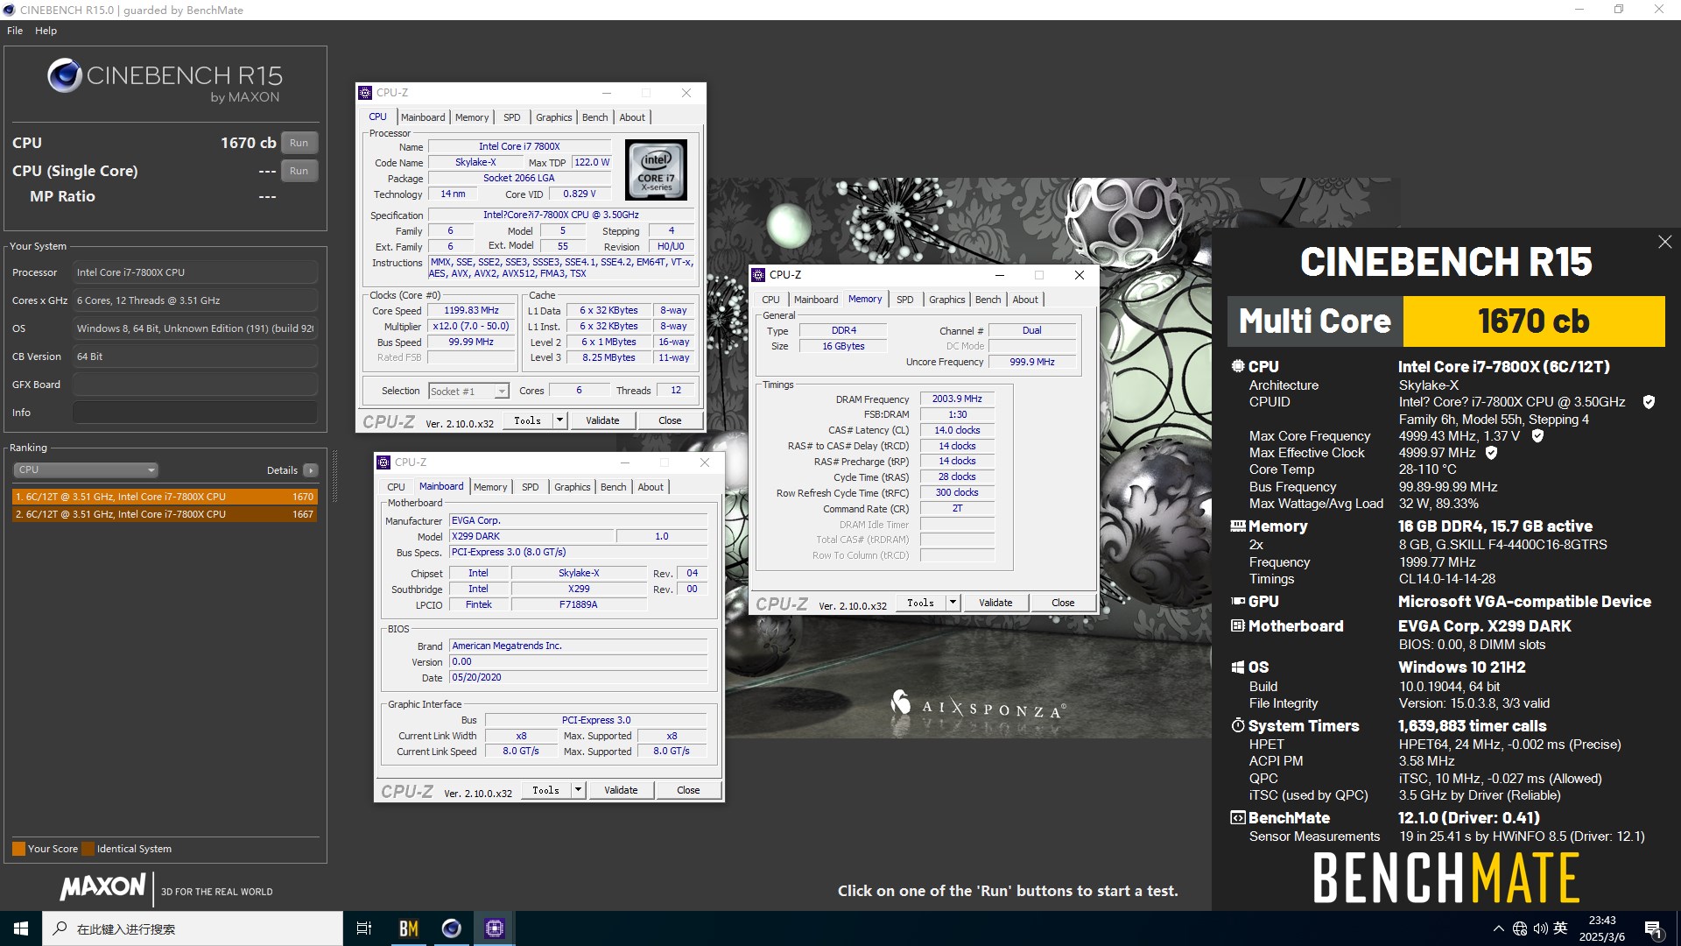1681x946 pixels.
Task: Click Tools button in CPU-Z Memory window
Action: click(920, 603)
